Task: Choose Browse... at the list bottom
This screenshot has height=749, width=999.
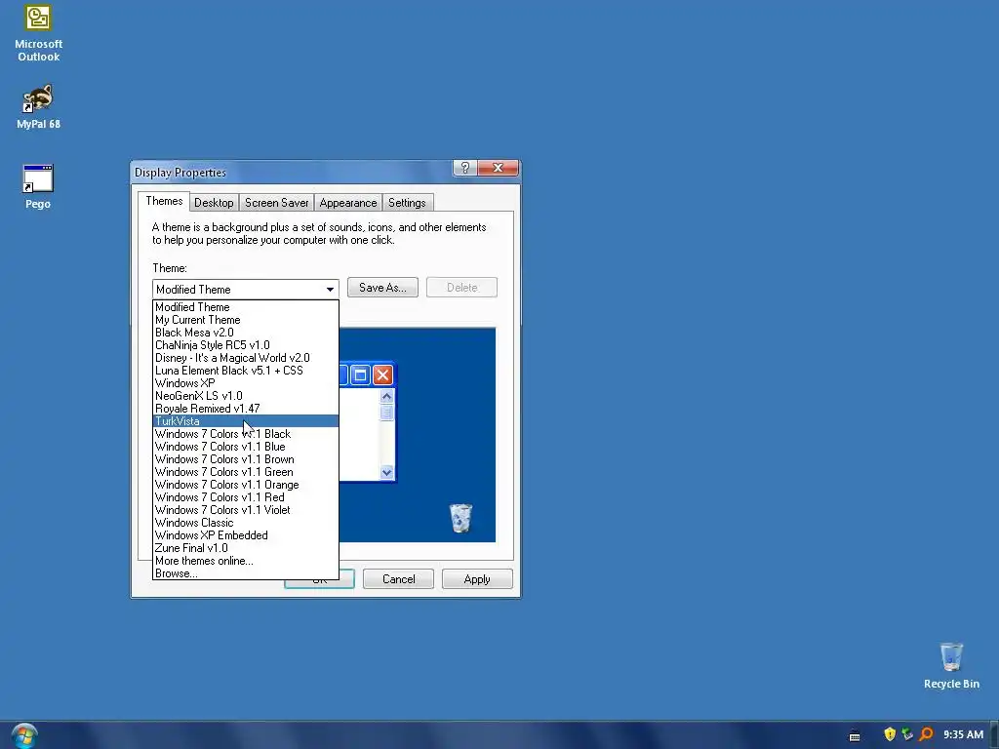Action: tap(245, 573)
